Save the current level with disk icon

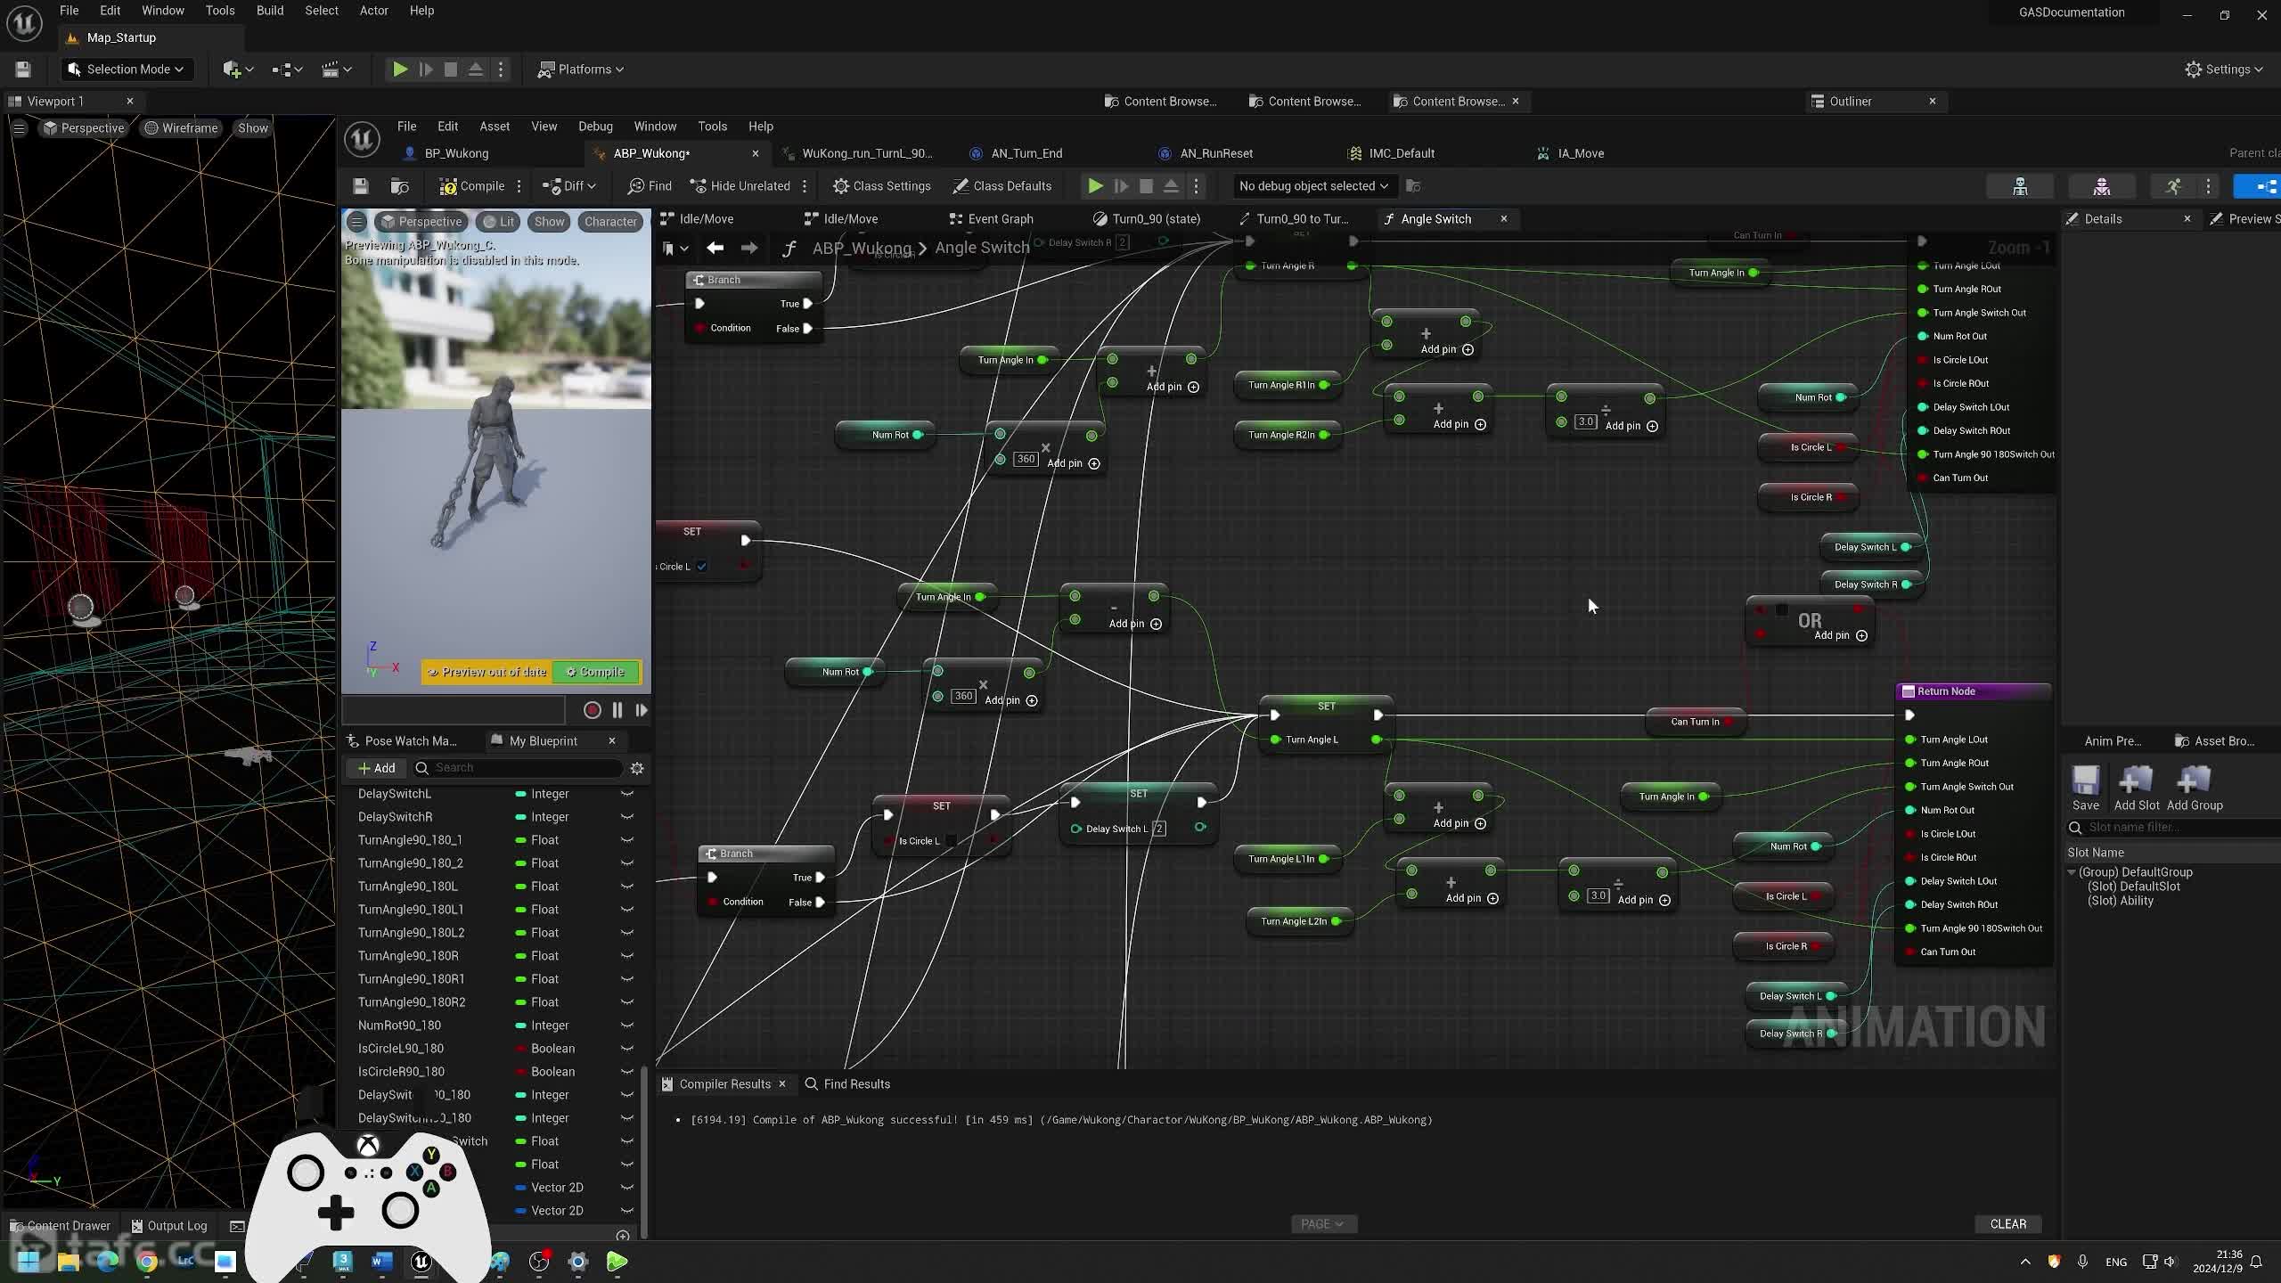pyautogui.click(x=23, y=69)
